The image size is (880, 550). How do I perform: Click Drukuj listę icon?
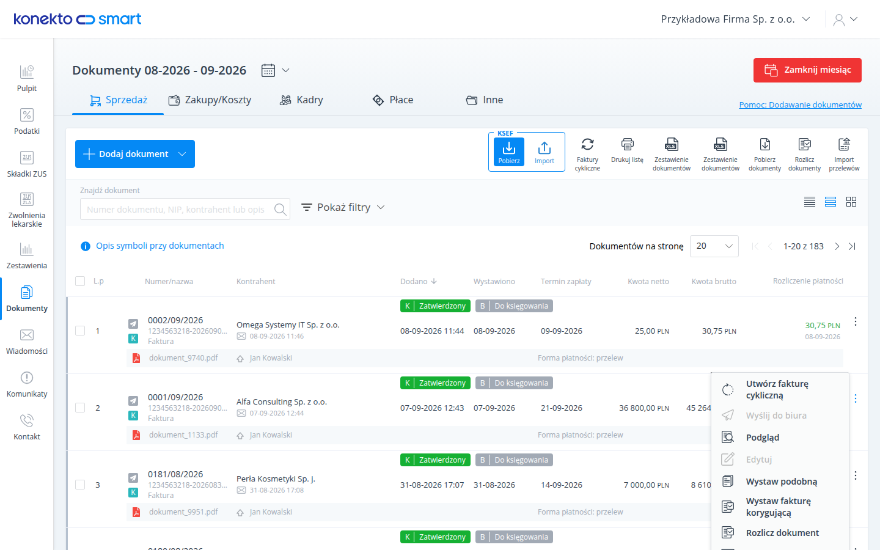[627, 150]
